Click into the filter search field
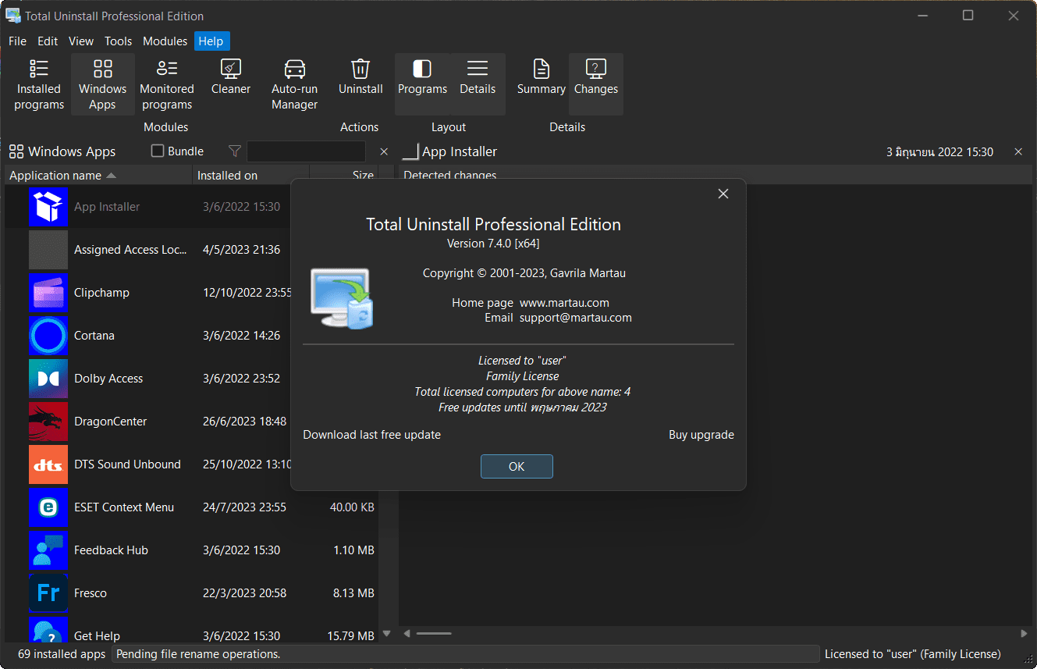The height and width of the screenshot is (669, 1037). [306, 151]
